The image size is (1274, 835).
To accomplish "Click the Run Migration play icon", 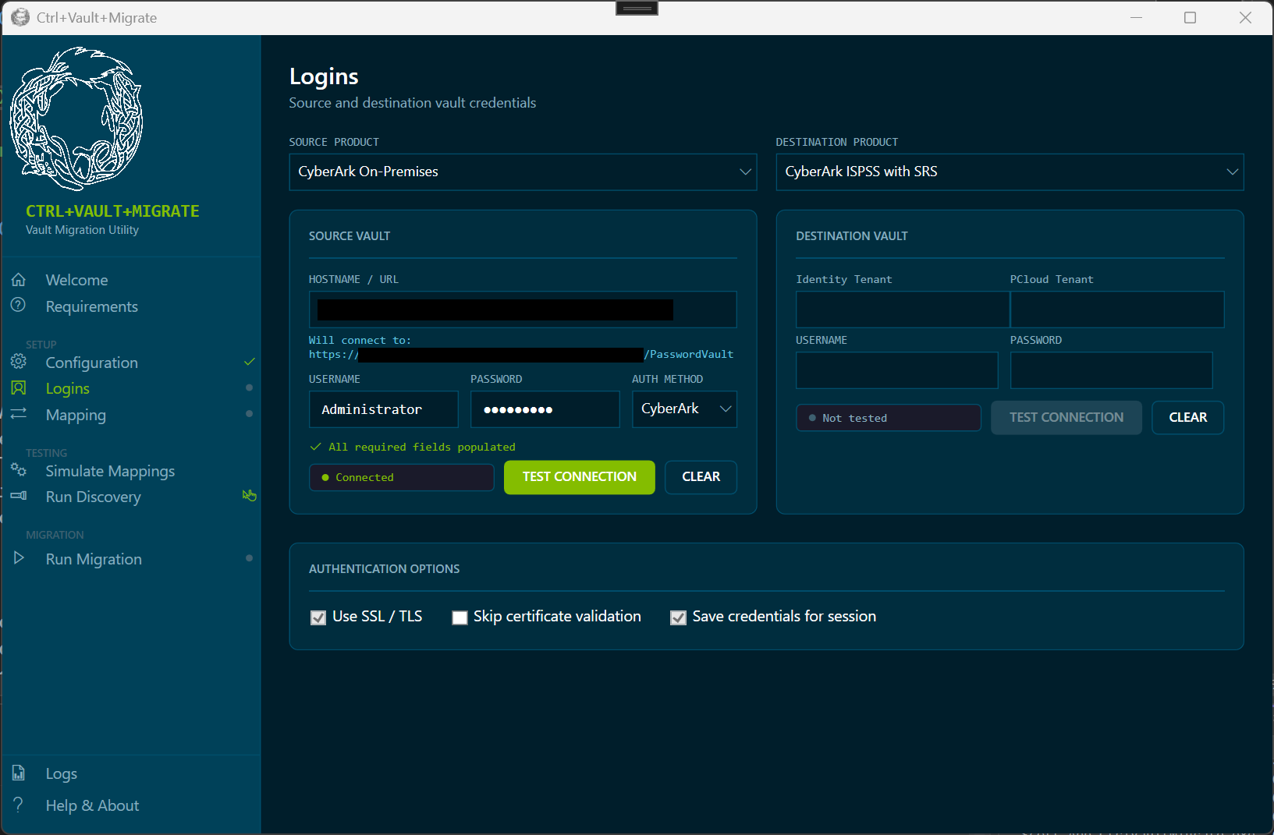I will tap(19, 558).
